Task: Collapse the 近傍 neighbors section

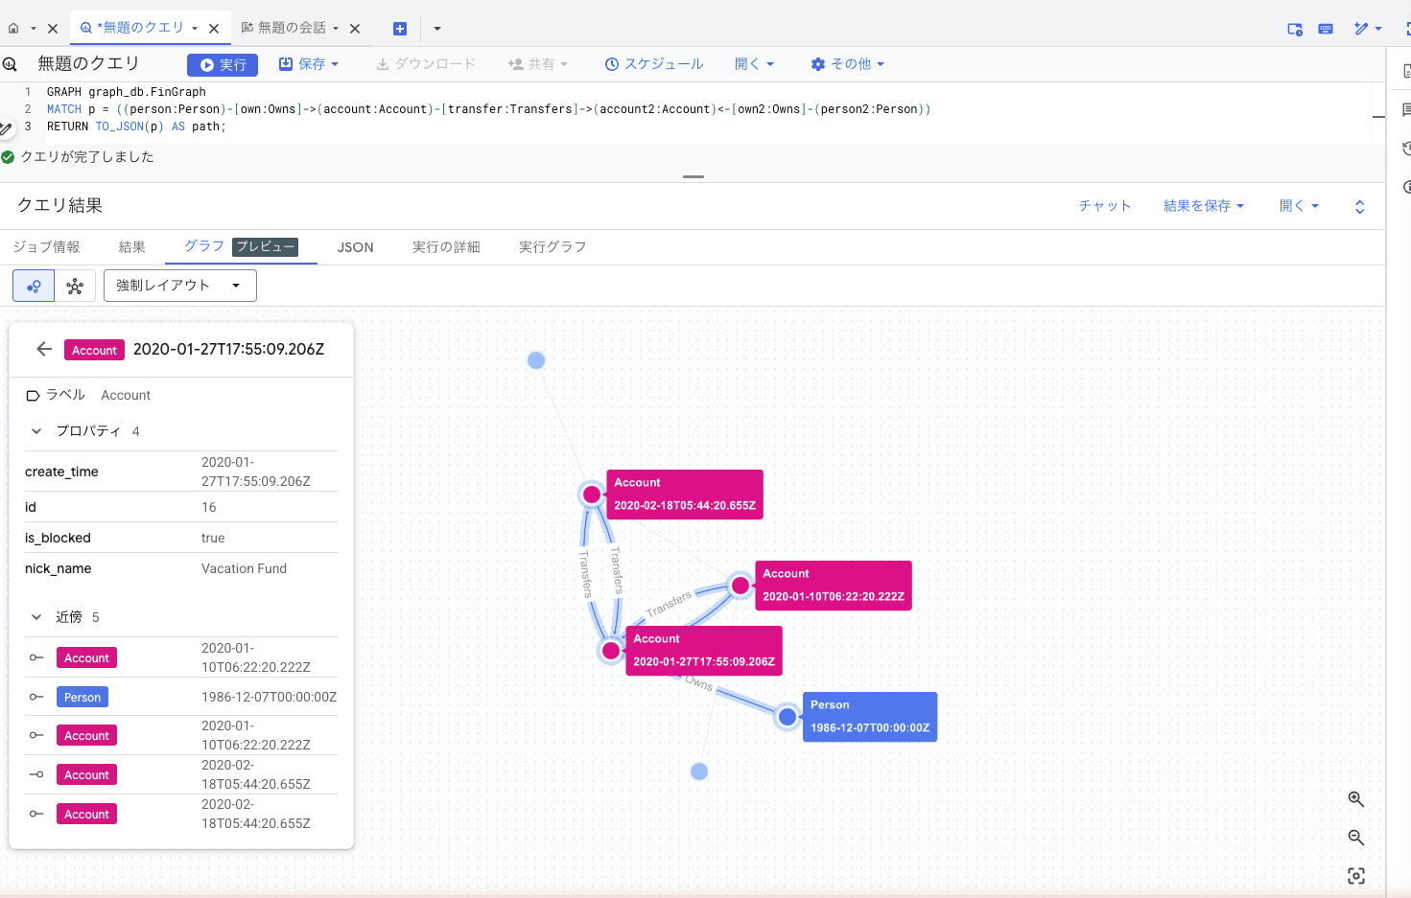Action: click(x=36, y=617)
